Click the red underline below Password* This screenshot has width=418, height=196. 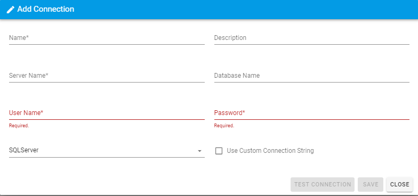[x=311, y=119]
